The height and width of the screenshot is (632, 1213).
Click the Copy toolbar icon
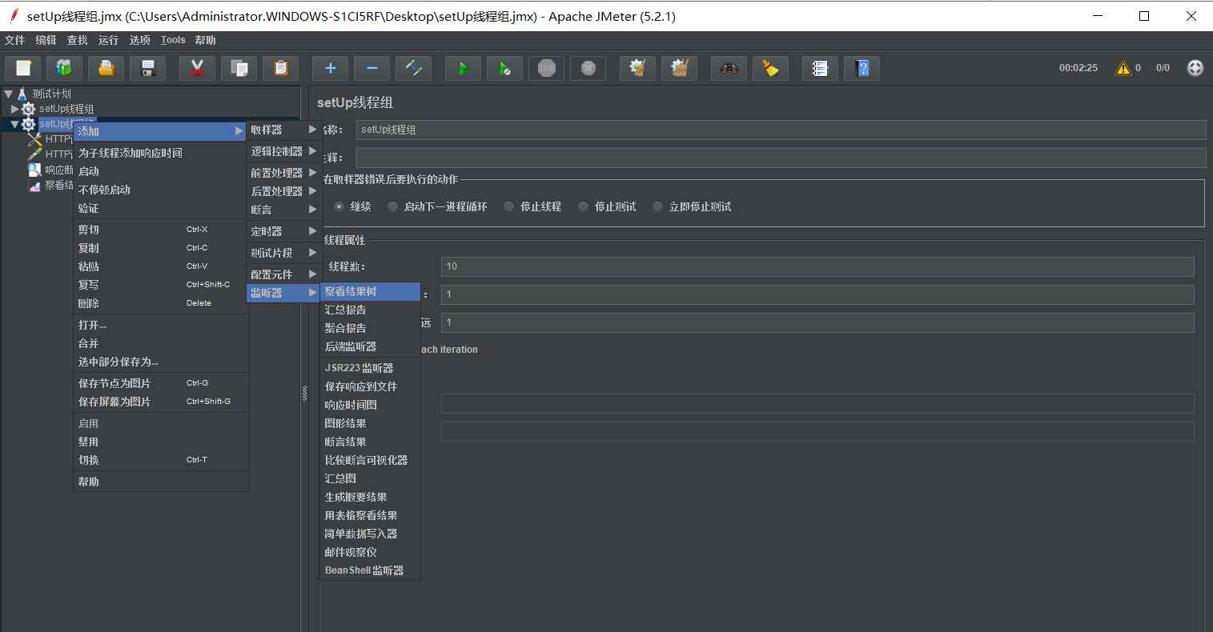[x=239, y=68]
